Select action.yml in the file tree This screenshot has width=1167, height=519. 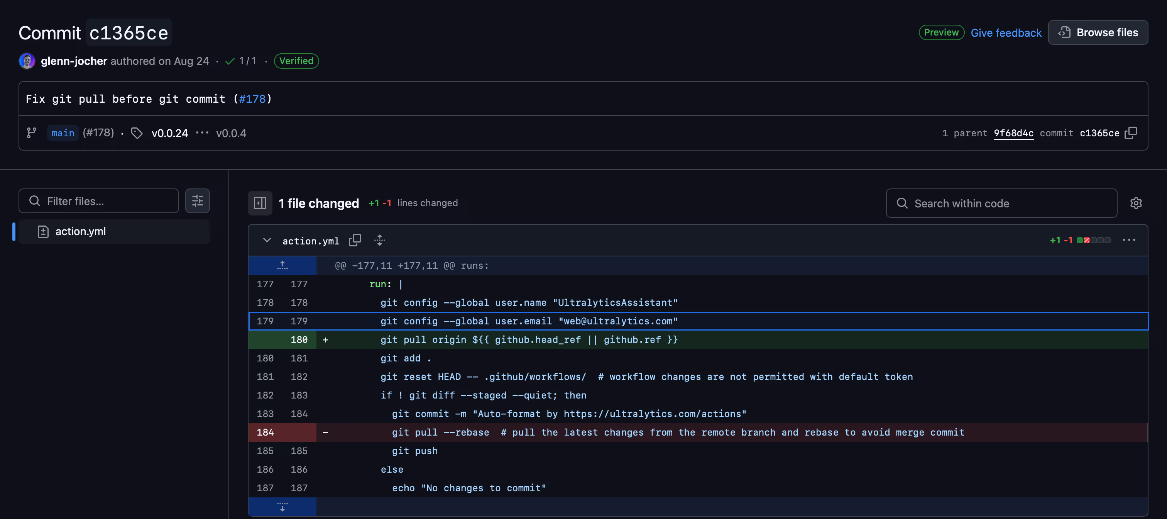(x=114, y=232)
